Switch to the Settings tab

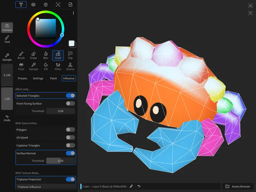click(38, 78)
